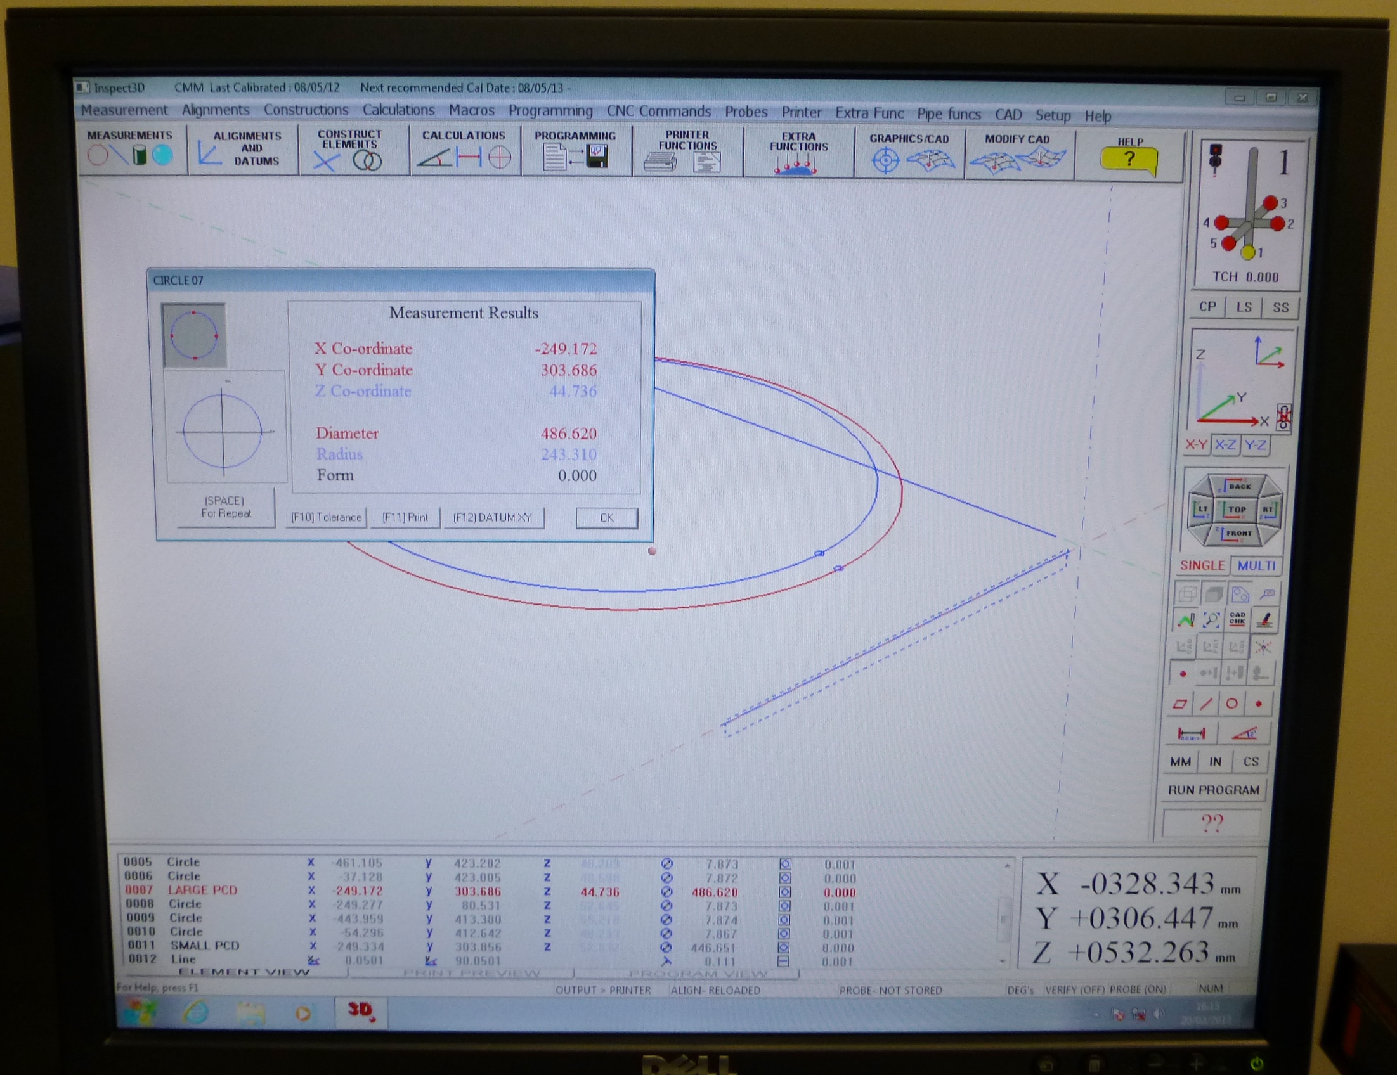Select the TOP view button
The width and height of the screenshot is (1397, 1075).
(x=1235, y=510)
